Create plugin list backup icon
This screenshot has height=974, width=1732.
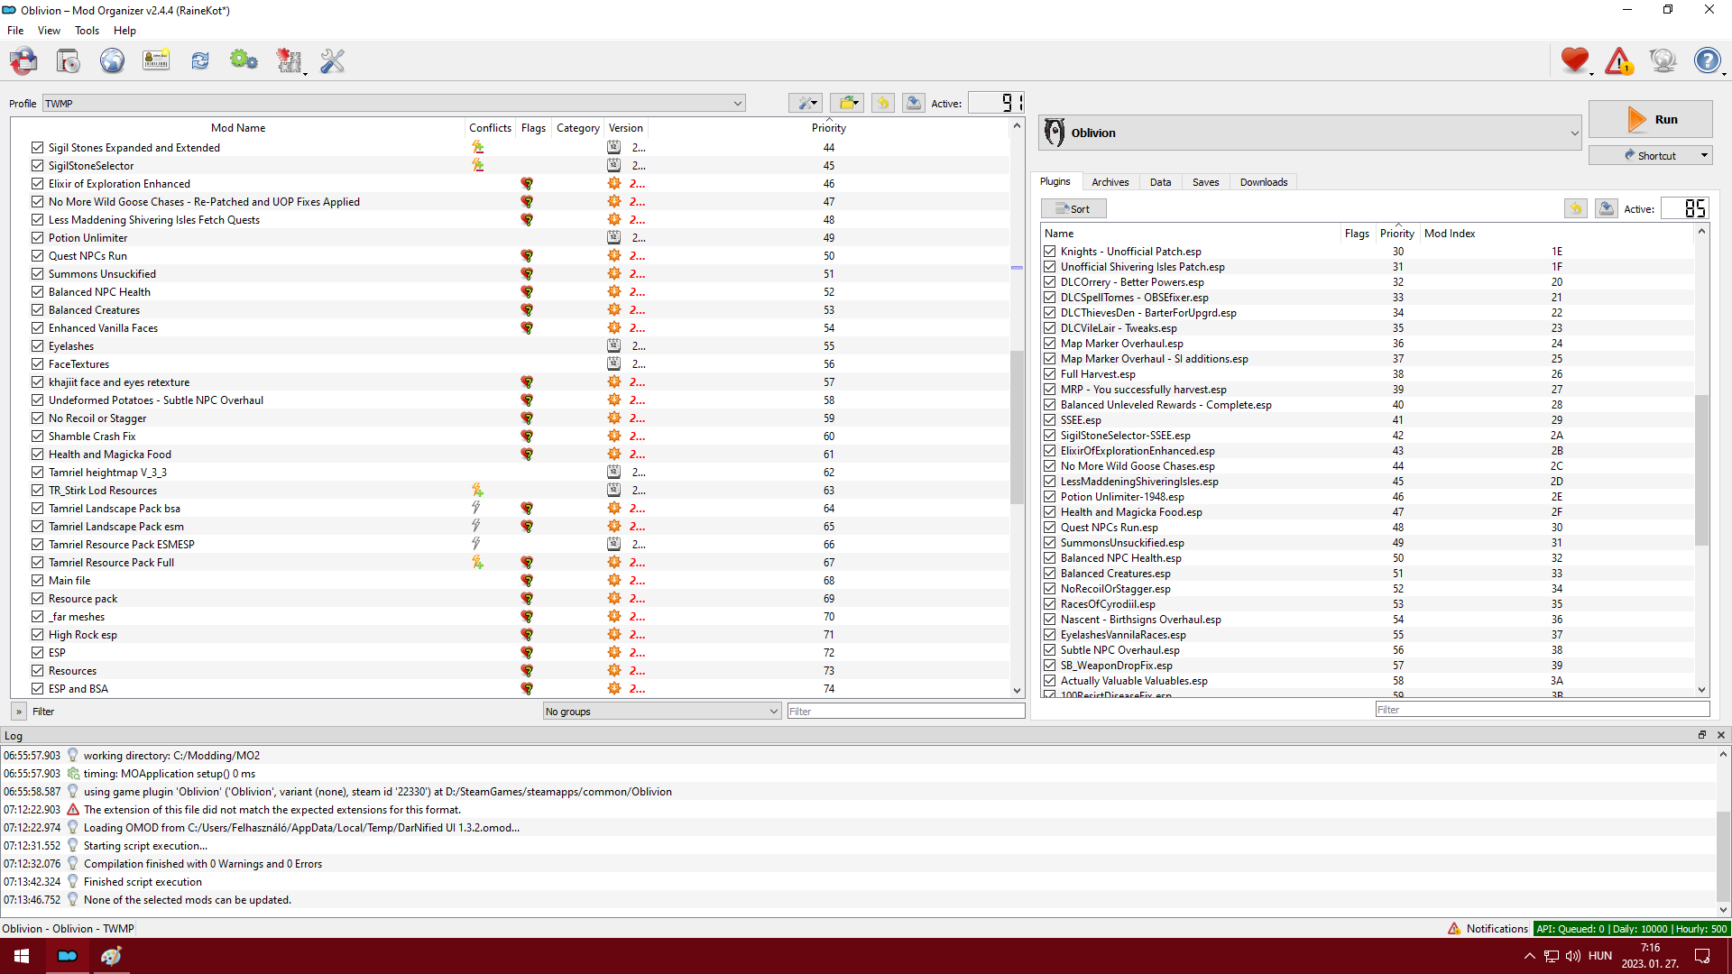pos(1607,208)
